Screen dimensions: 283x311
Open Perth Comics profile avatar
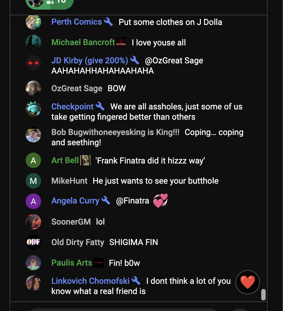click(x=33, y=22)
